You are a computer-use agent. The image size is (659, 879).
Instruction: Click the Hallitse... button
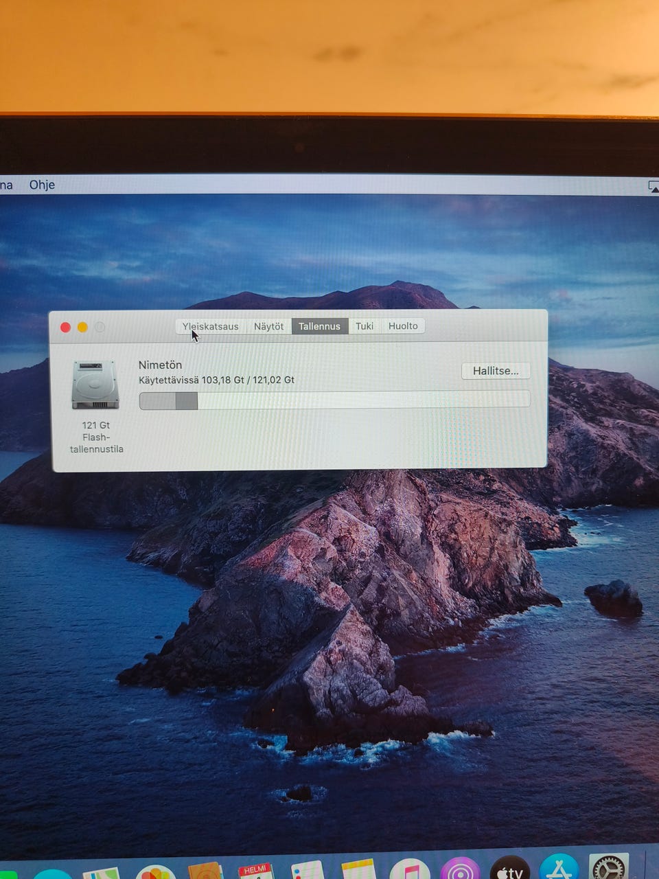point(496,371)
